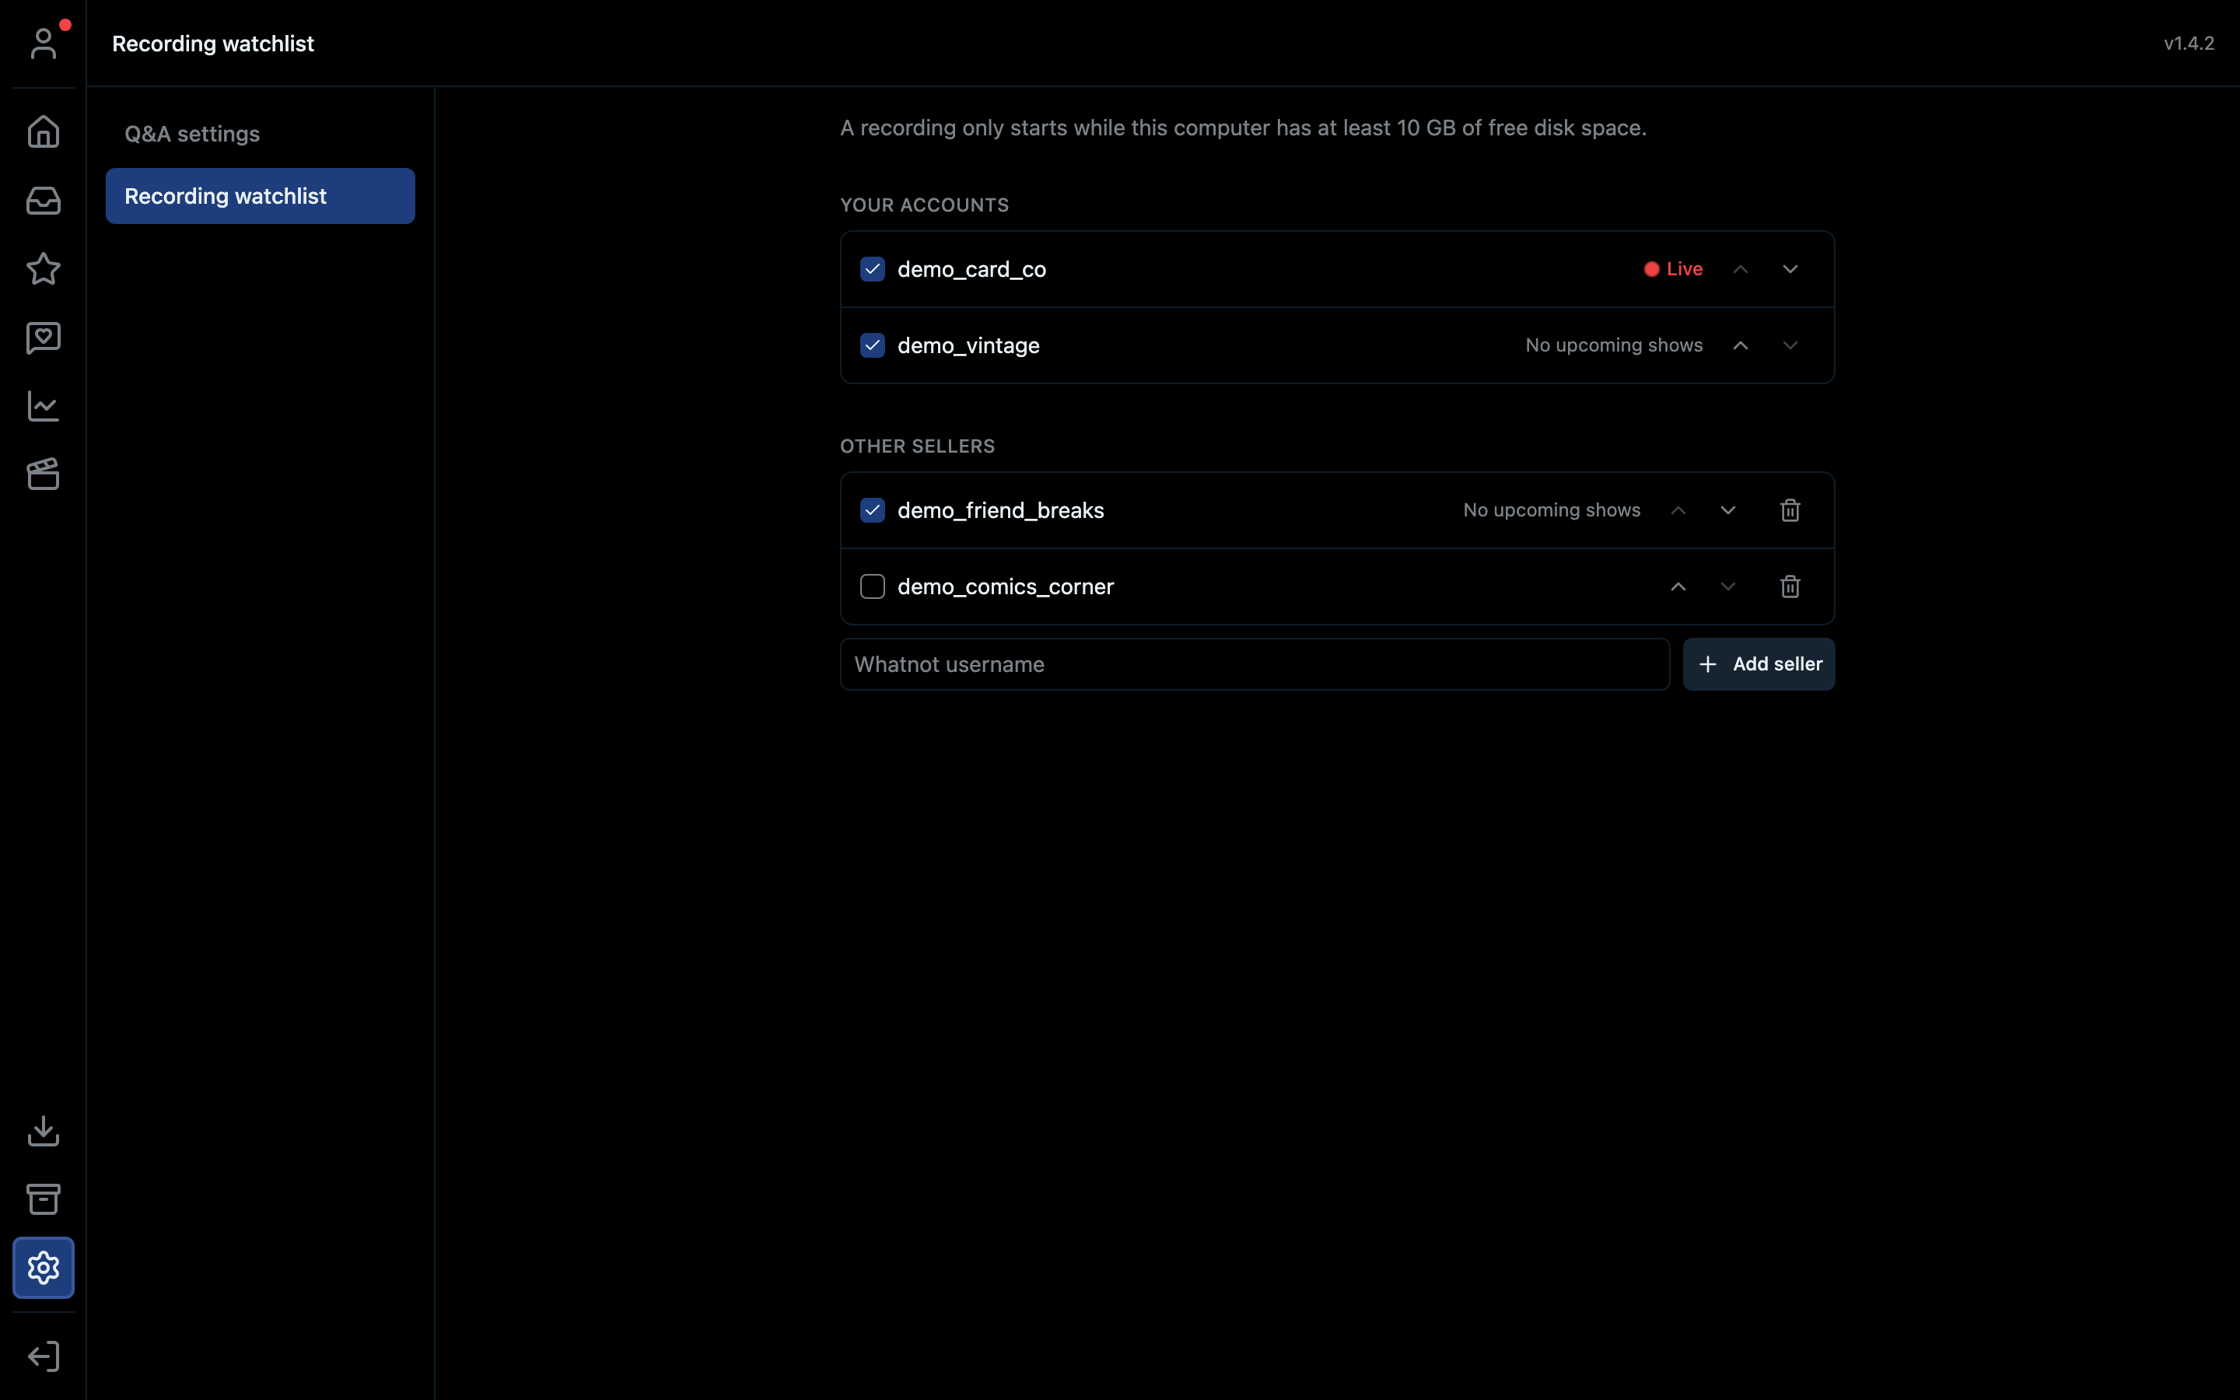2240x1400 pixels.
Task: Click up chevron on demo_card_co row
Action: tap(1740, 268)
